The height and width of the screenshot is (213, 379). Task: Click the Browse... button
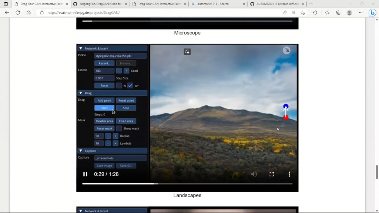click(x=126, y=63)
